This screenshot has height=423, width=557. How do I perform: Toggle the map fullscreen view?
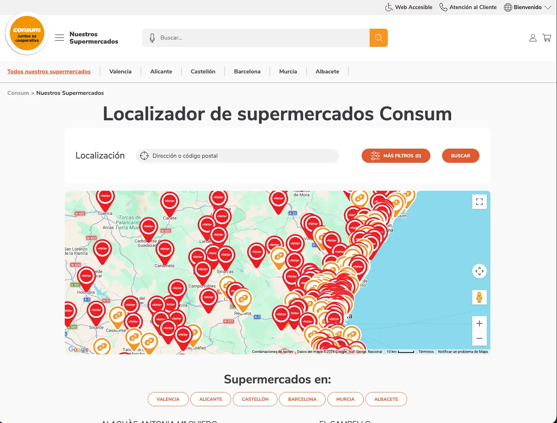(x=480, y=202)
